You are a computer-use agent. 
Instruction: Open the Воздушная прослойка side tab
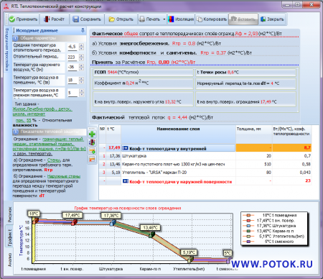click(6, 50)
